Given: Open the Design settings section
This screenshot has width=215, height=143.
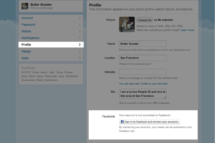Looking at the screenshot, I should coord(51,51).
